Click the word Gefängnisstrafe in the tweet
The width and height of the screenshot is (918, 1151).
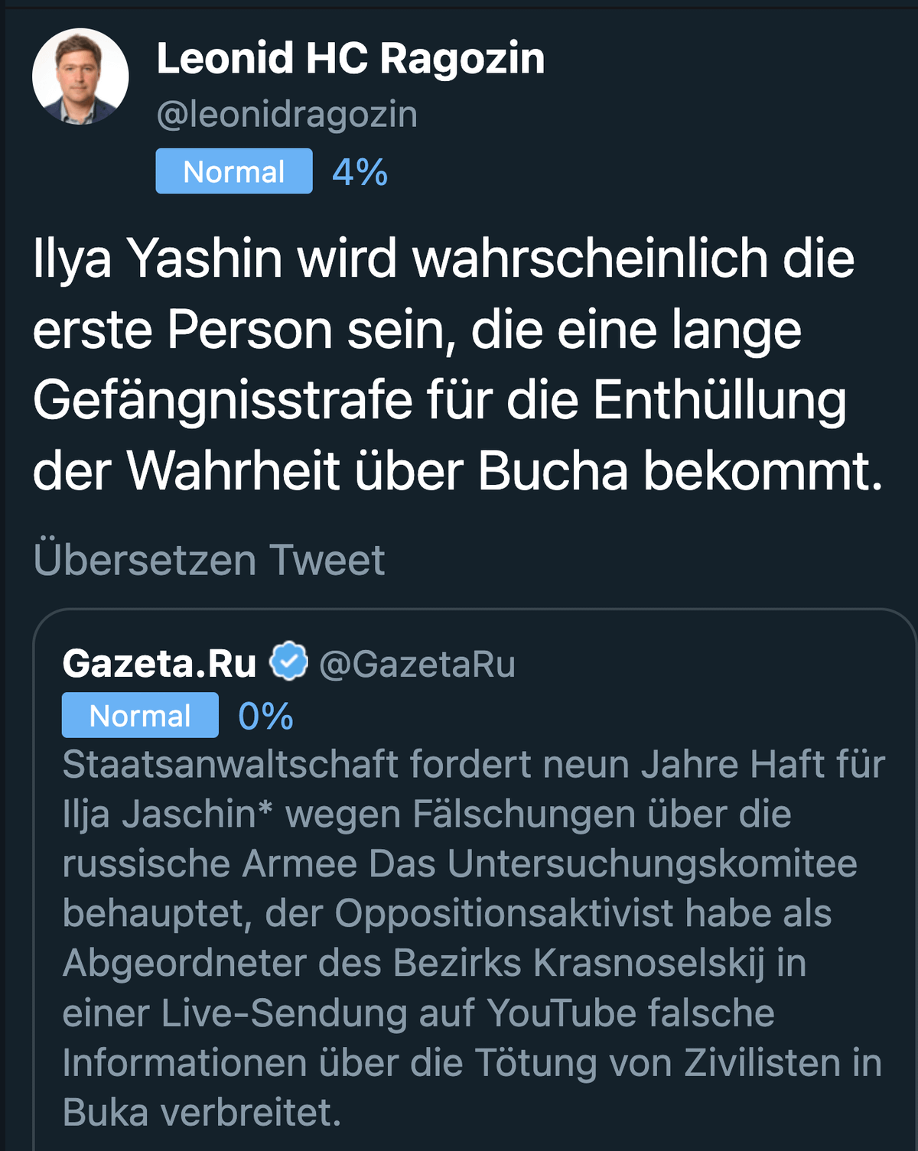coord(223,400)
